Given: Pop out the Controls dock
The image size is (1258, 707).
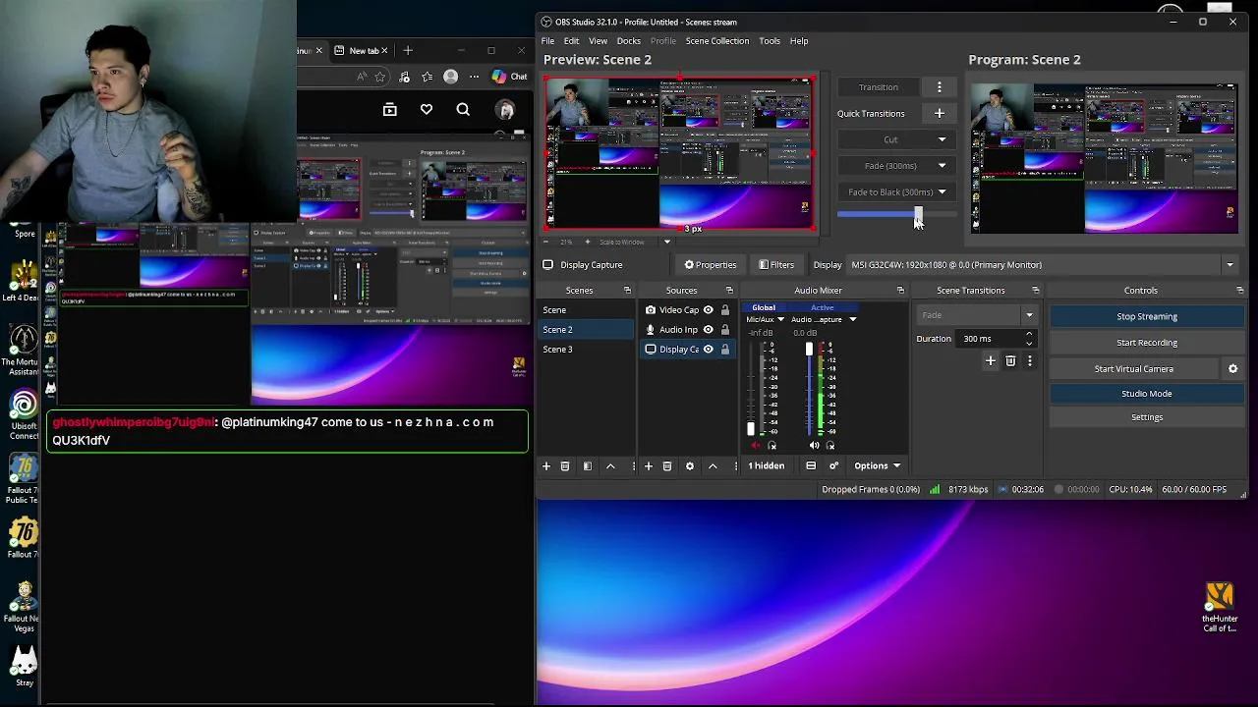Looking at the screenshot, I should tap(1238, 291).
